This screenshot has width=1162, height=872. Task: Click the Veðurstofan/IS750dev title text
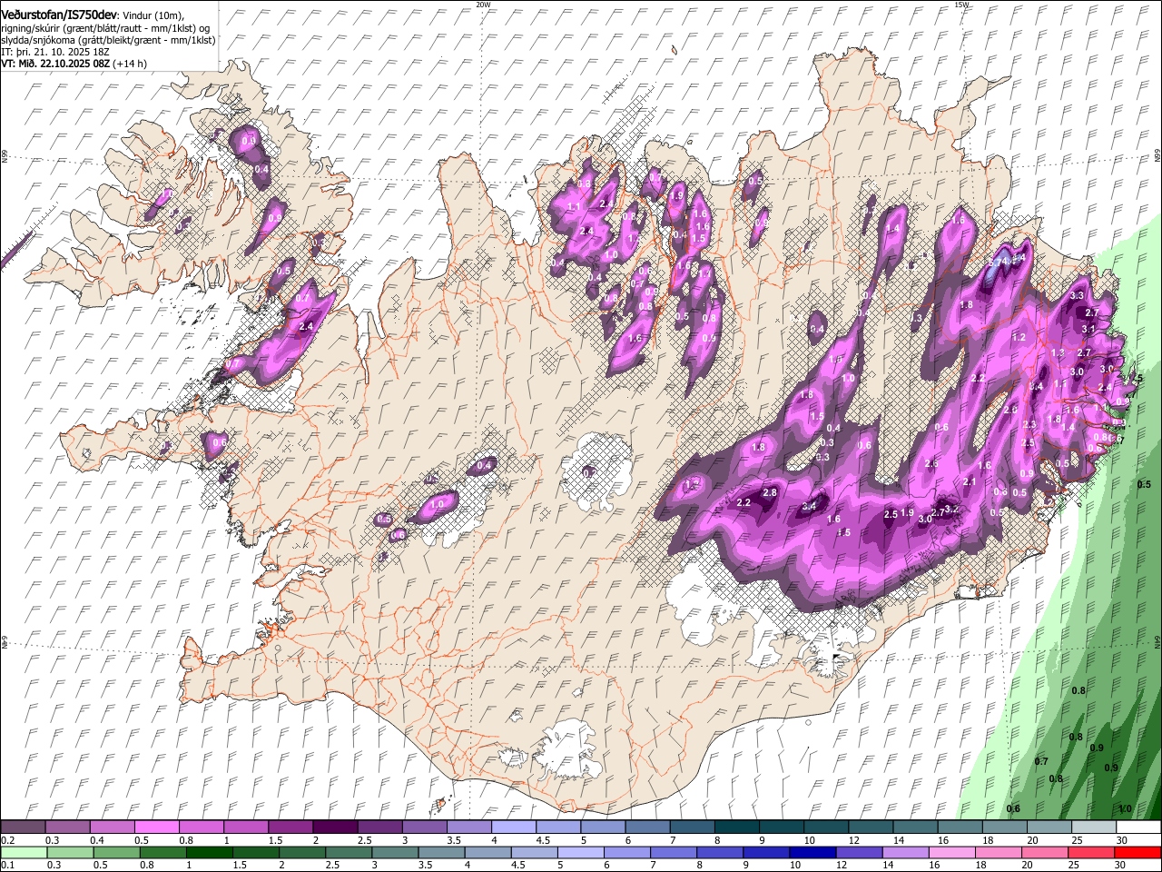tap(59, 15)
